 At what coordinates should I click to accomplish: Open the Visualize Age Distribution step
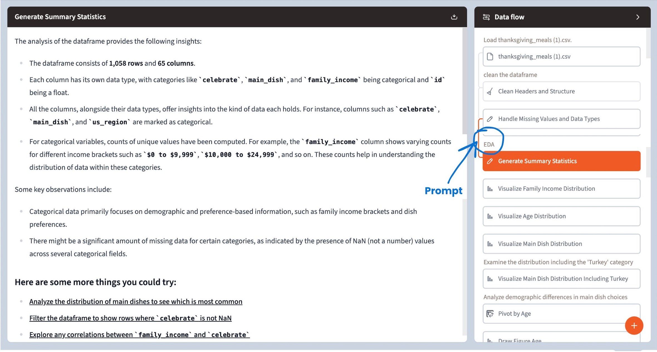[x=562, y=216]
